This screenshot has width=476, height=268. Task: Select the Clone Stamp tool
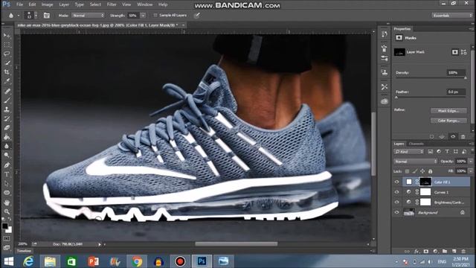pos(7,109)
